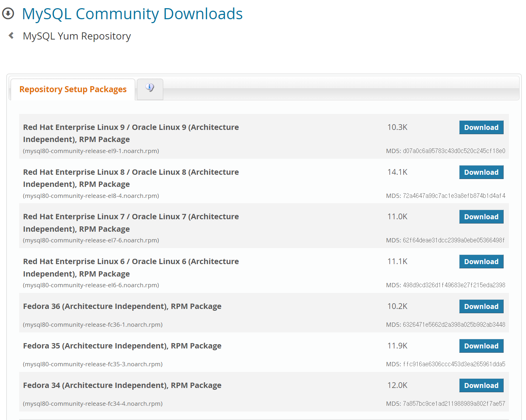Click filename mysql80-community-release-el8-4.noarch.rpm
This screenshot has width=526, height=420.
[x=91, y=196]
